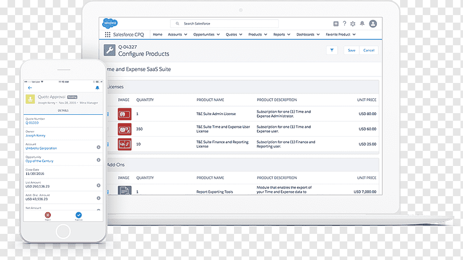Viewport: 463px width, 260px height.
Task: Click the USD 25.00 unit price
Action: click(367, 144)
